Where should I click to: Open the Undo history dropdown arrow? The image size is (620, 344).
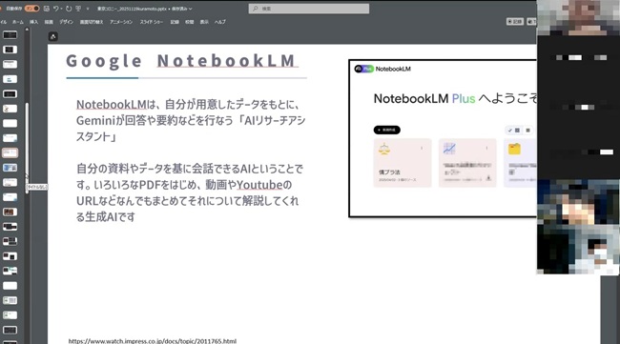61,9
